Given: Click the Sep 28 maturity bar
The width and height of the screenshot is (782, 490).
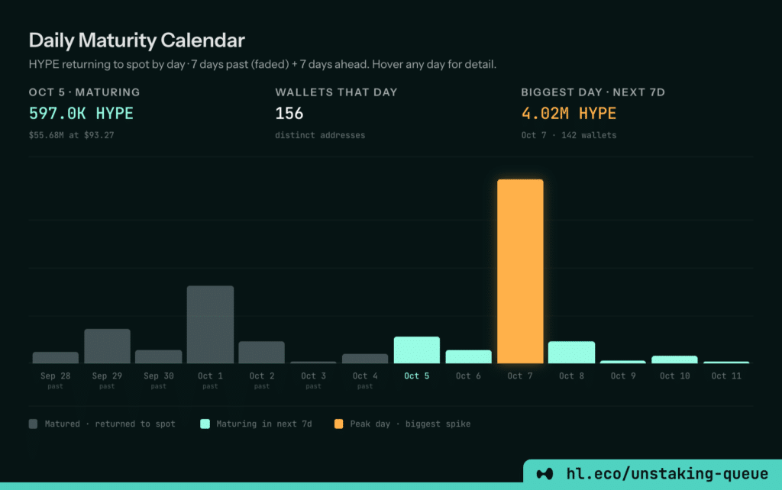Looking at the screenshot, I should click(x=55, y=357).
